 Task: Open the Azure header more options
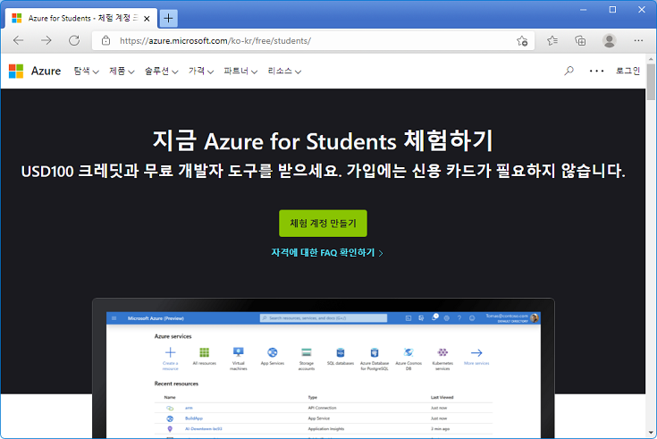tap(597, 71)
